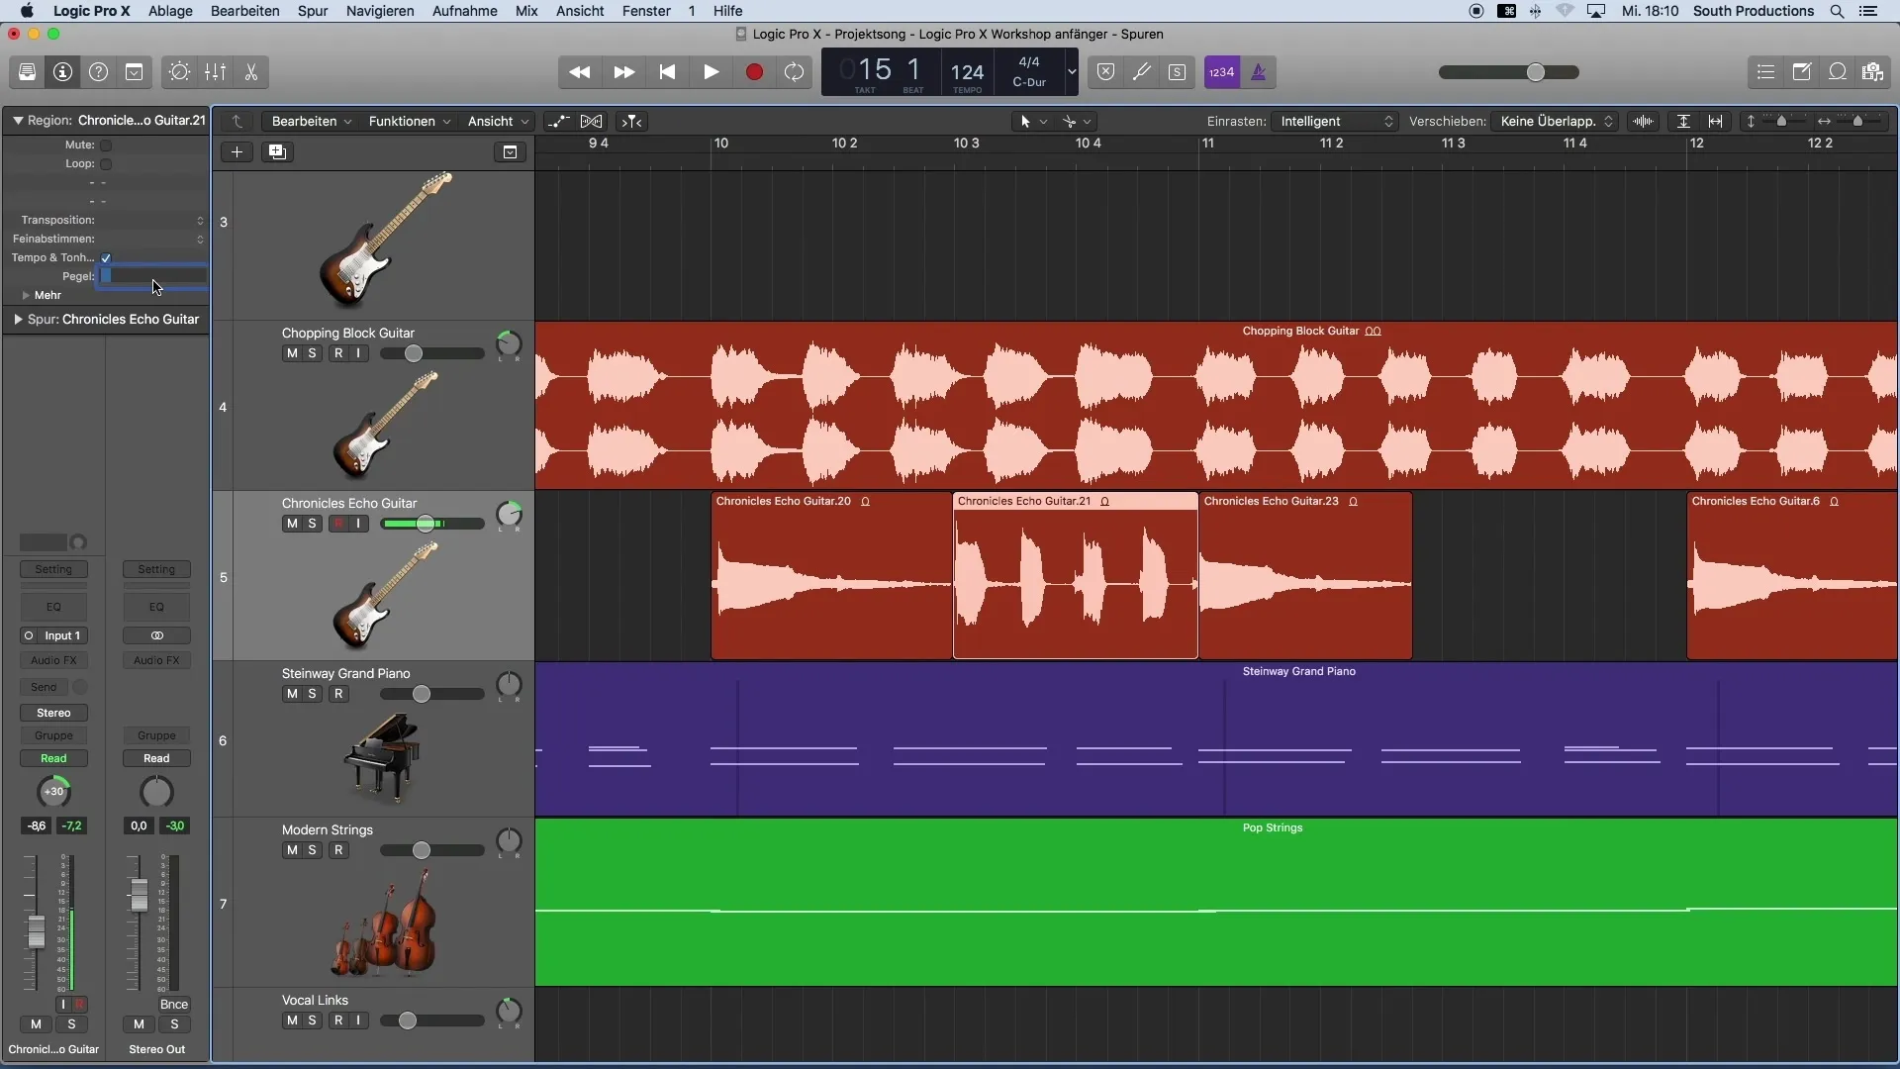Viewport: 1900px width, 1069px height.
Task: Toggle Cycle mode button
Action: pos(795,72)
